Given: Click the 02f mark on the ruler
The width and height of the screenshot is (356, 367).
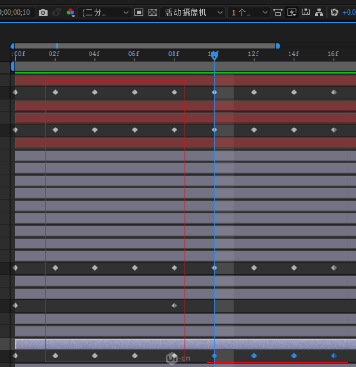Looking at the screenshot, I should 54,54.
